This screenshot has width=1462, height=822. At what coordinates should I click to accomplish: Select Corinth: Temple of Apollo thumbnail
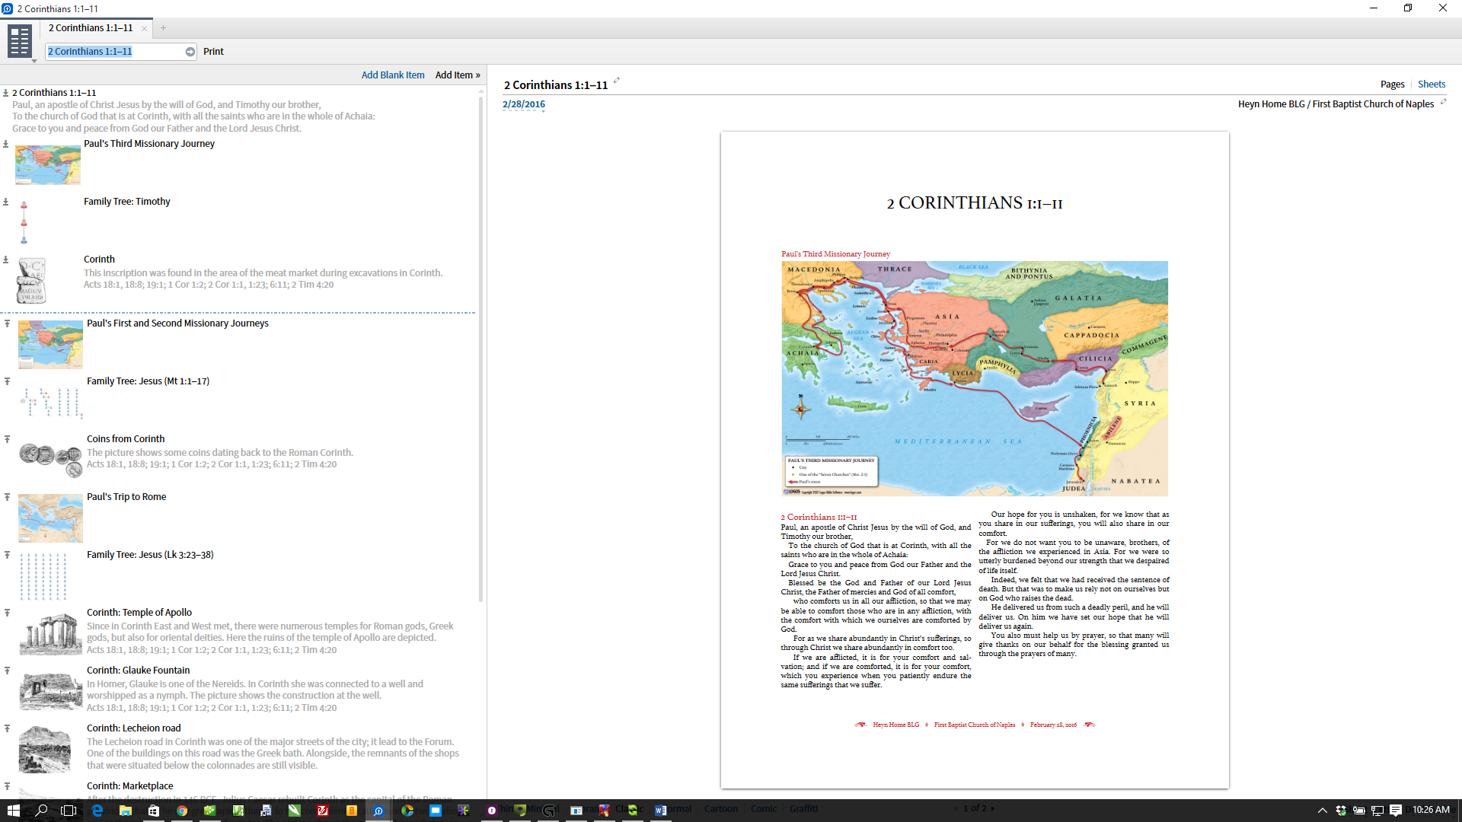click(50, 632)
